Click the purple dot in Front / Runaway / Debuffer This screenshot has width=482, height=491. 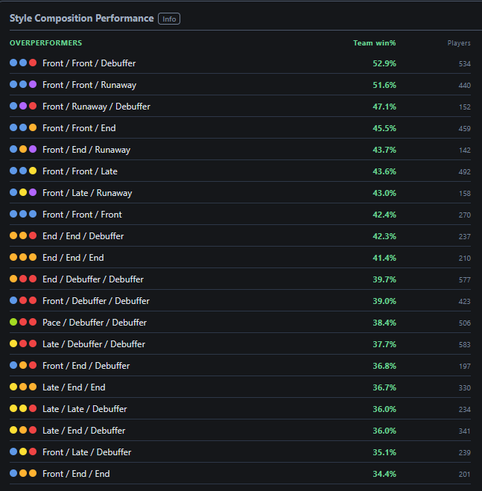point(23,106)
